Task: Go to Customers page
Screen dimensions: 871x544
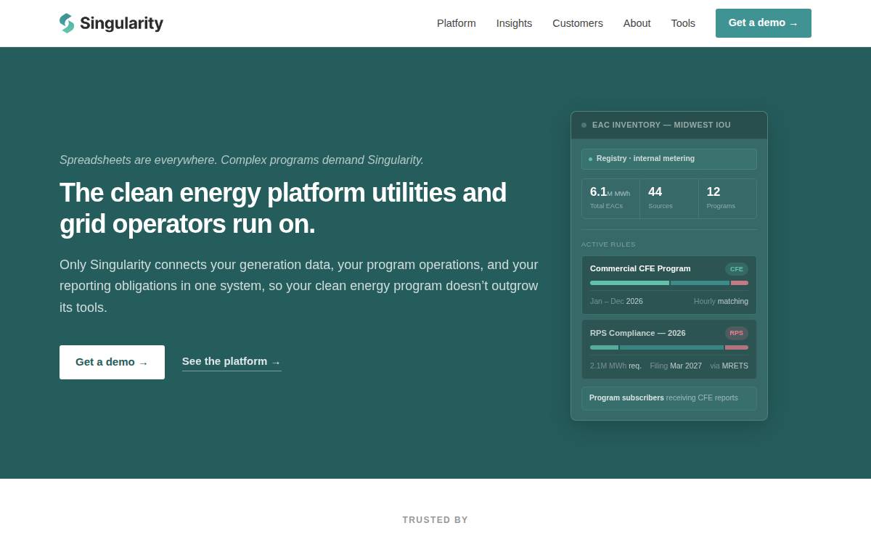Action: [578, 23]
